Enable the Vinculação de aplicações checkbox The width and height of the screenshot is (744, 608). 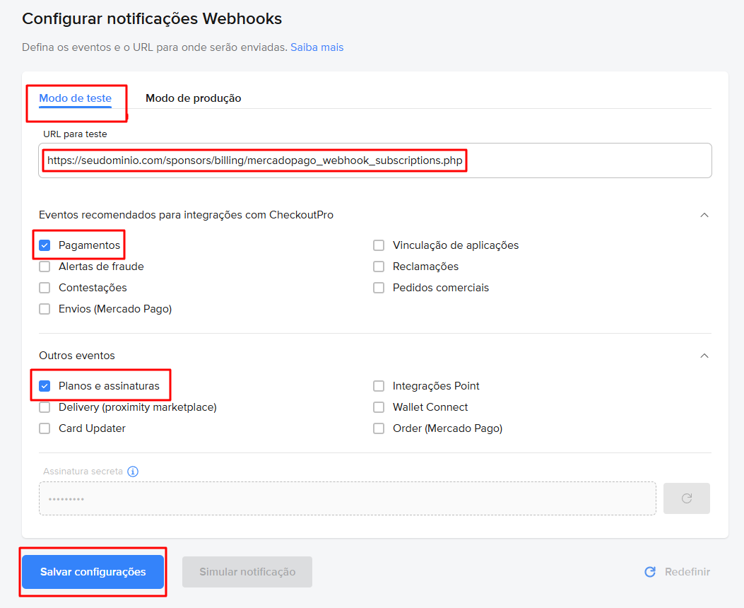pyautogui.click(x=379, y=245)
